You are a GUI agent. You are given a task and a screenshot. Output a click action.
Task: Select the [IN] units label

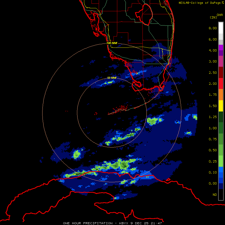point(213,17)
